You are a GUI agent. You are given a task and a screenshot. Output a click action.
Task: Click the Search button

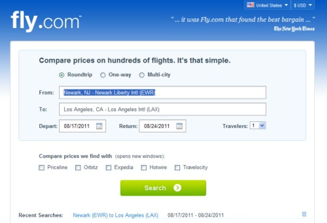[163, 188]
